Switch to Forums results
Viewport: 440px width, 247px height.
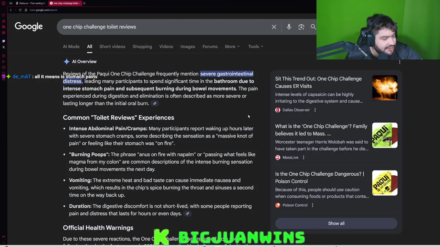[x=210, y=47]
